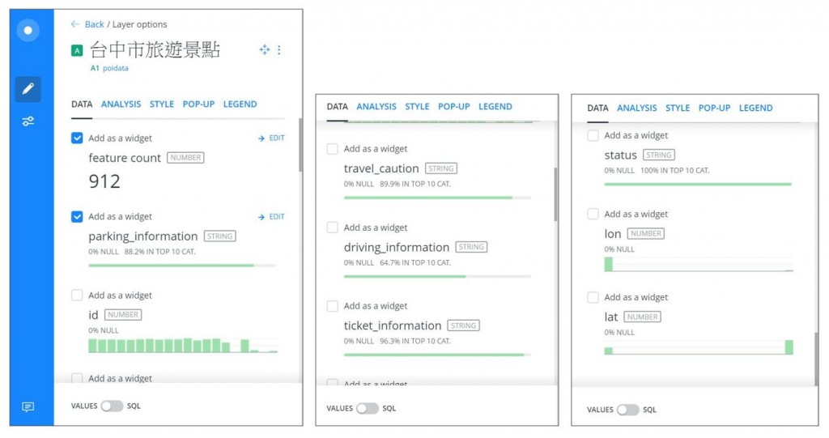Open the three-dot layer options menu
The image size is (829, 438).
tap(279, 49)
